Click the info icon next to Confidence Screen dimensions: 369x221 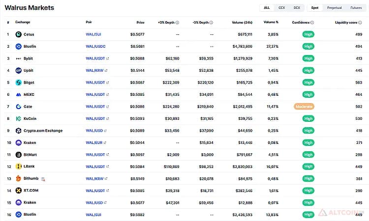tap(312, 23)
